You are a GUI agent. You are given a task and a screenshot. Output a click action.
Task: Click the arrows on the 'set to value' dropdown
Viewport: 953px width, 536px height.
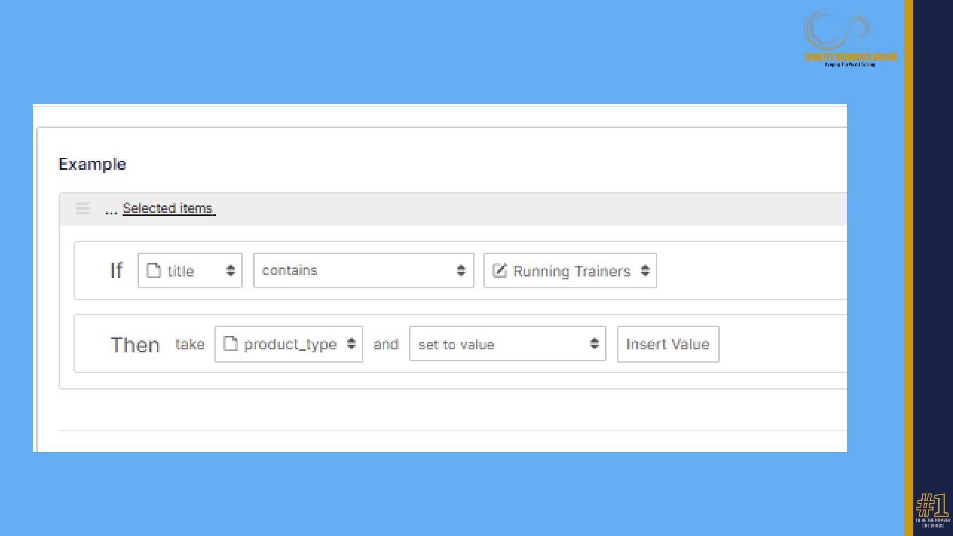click(594, 343)
